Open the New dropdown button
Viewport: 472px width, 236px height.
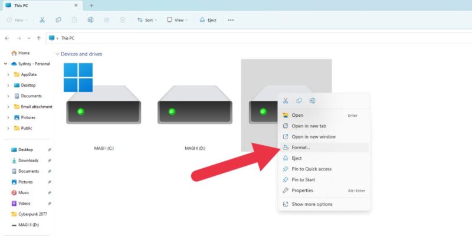click(18, 20)
